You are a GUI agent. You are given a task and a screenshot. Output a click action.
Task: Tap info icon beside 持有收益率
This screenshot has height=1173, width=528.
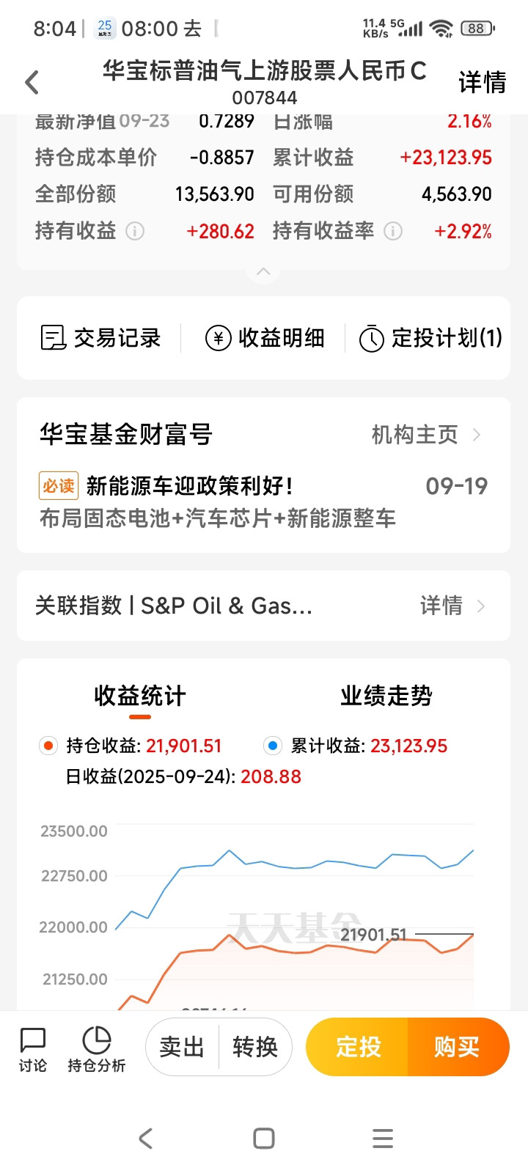point(393,232)
